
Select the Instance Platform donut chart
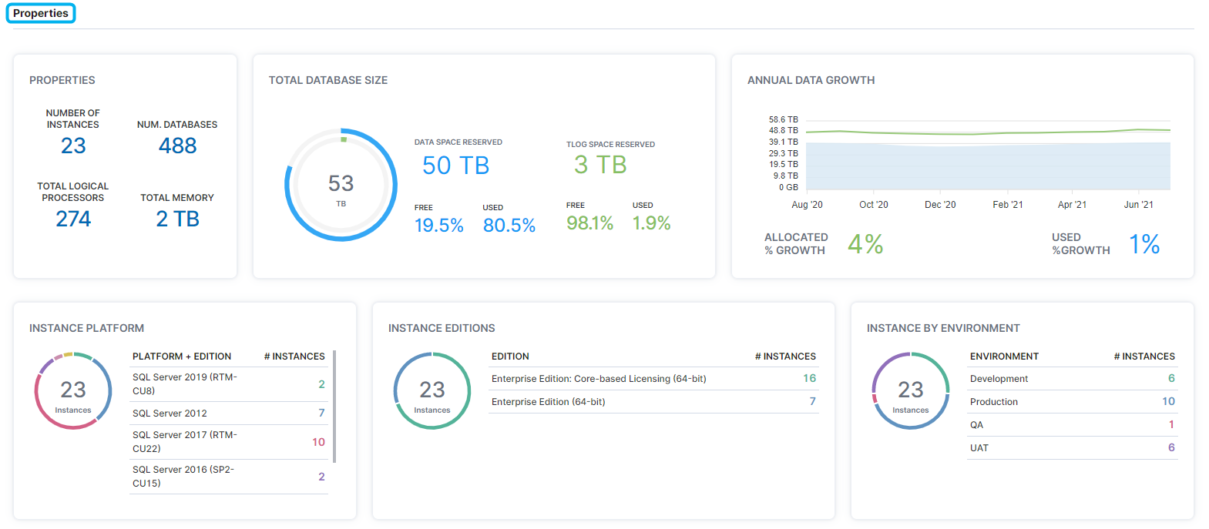pyautogui.click(x=73, y=391)
